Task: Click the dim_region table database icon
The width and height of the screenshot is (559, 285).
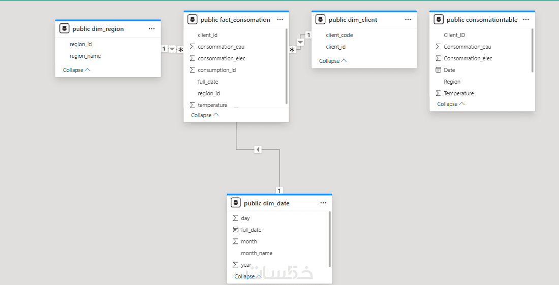Action: [64, 29]
